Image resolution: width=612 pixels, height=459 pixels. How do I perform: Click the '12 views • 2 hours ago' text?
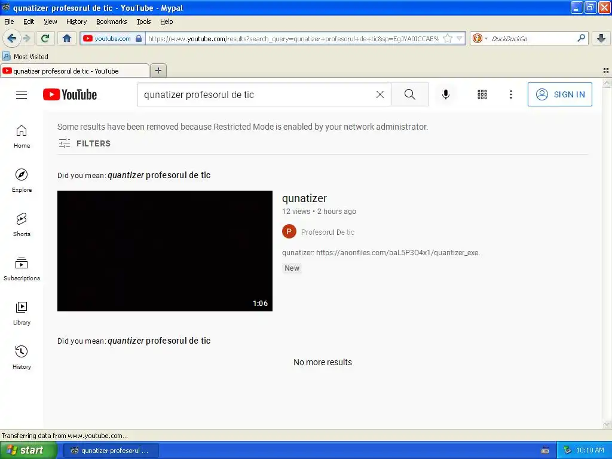pos(319,212)
